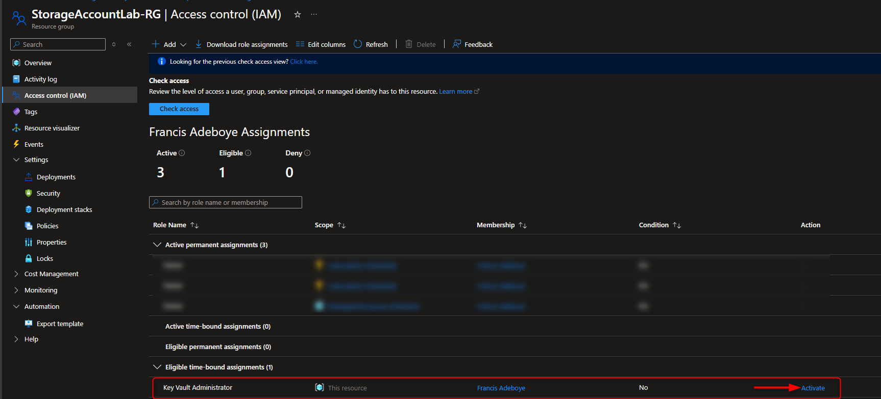Select the Key Vault Administrator role name

pyautogui.click(x=198, y=388)
